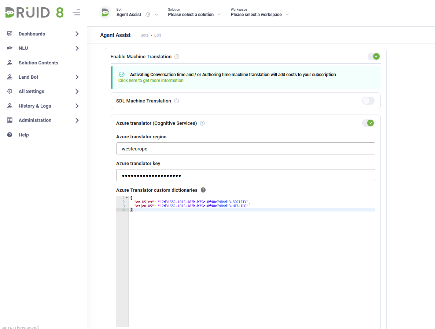Click the version label v8.16.0
Viewport: 435px width, 329px height.
click(20, 328)
